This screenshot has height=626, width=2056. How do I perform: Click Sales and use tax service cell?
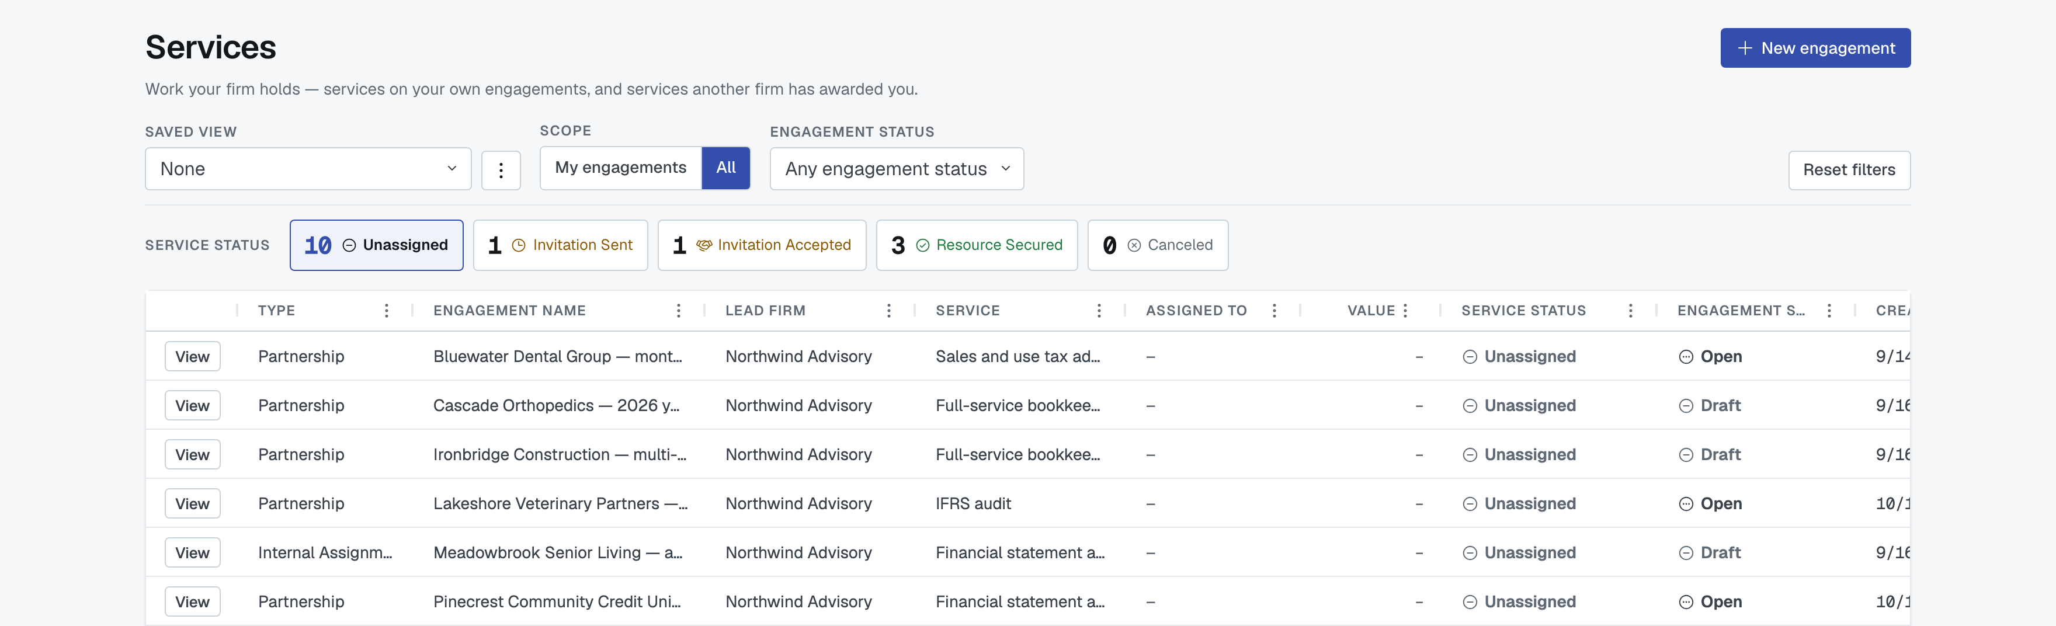(1017, 356)
